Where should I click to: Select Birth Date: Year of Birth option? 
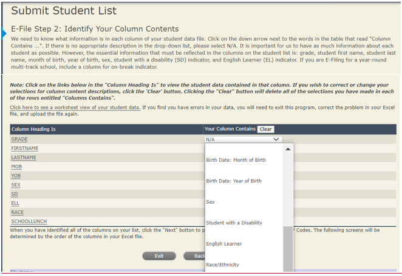pyautogui.click(x=234, y=181)
